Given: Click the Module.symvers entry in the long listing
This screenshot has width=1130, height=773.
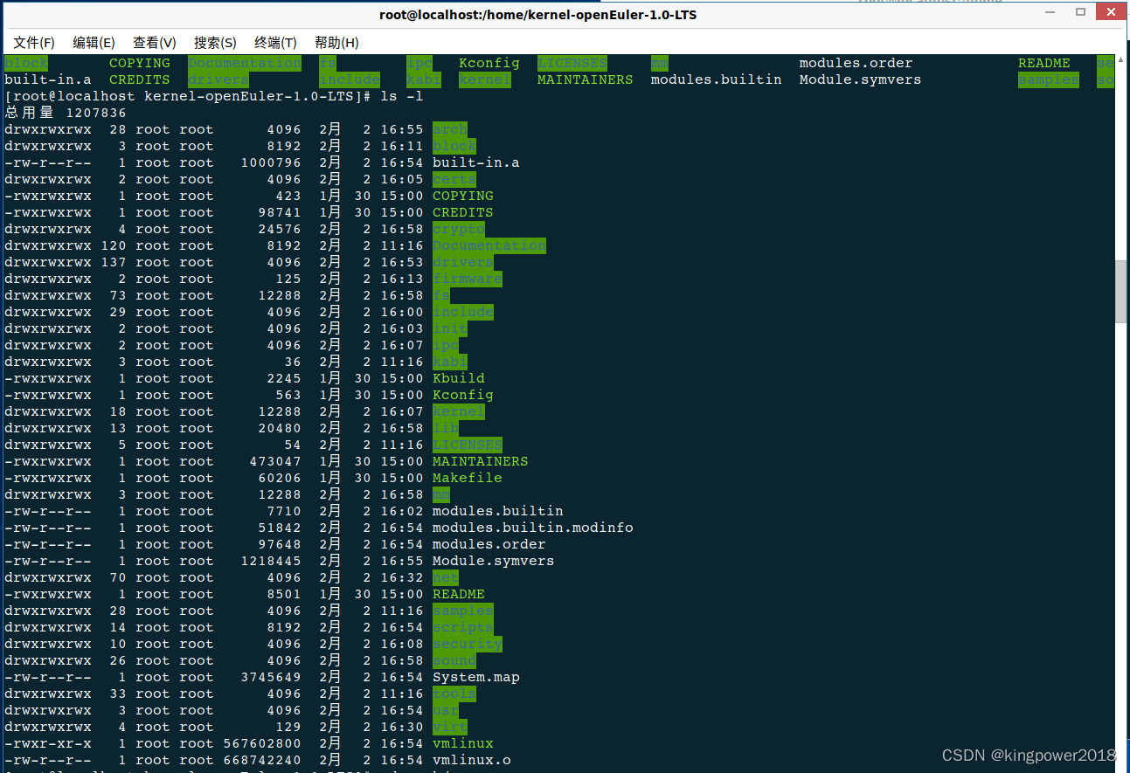Looking at the screenshot, I should (x=493, y=561).
